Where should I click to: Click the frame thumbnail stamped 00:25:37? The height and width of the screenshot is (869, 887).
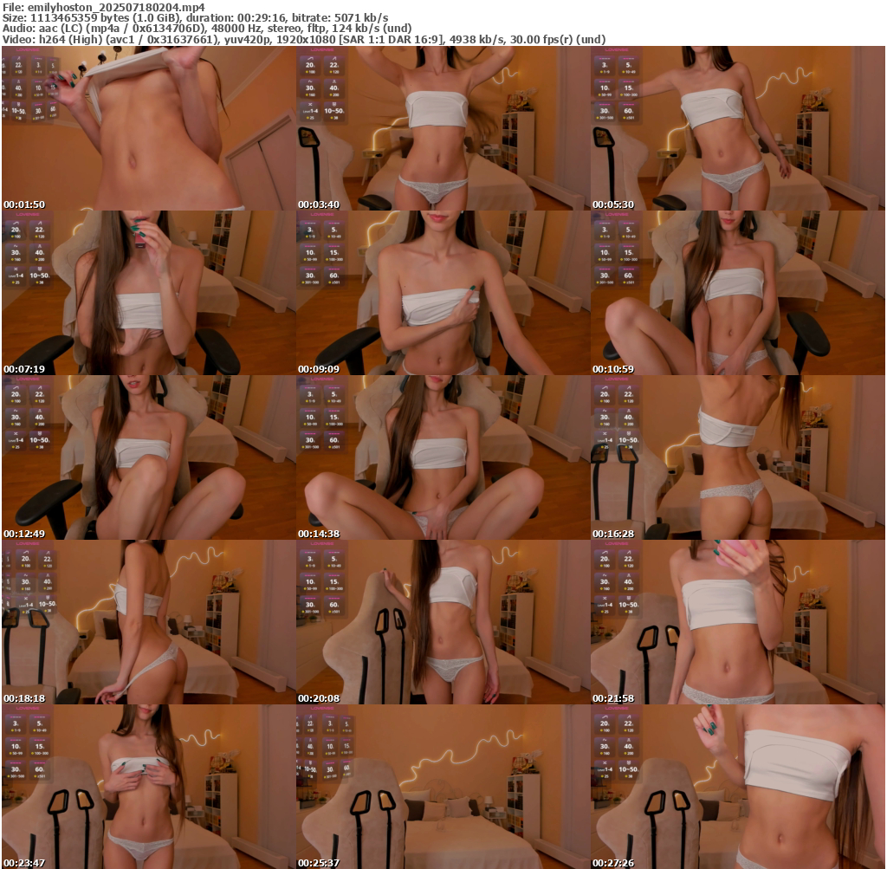(x=443, y=787)
